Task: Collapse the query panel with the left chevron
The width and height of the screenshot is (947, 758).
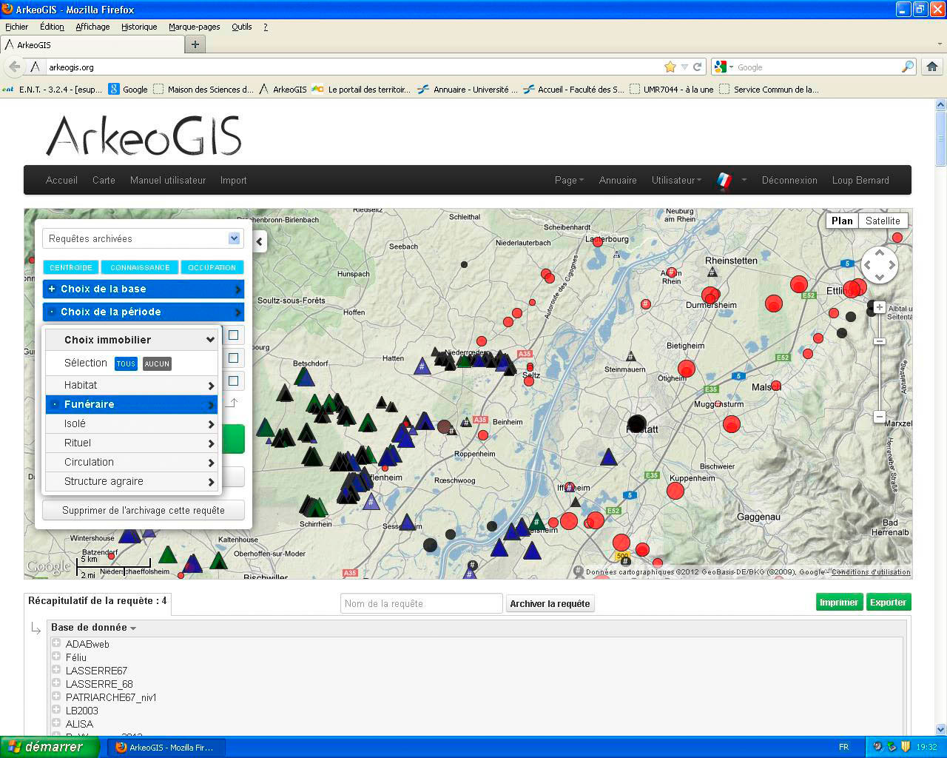Action: click(259, 241)
